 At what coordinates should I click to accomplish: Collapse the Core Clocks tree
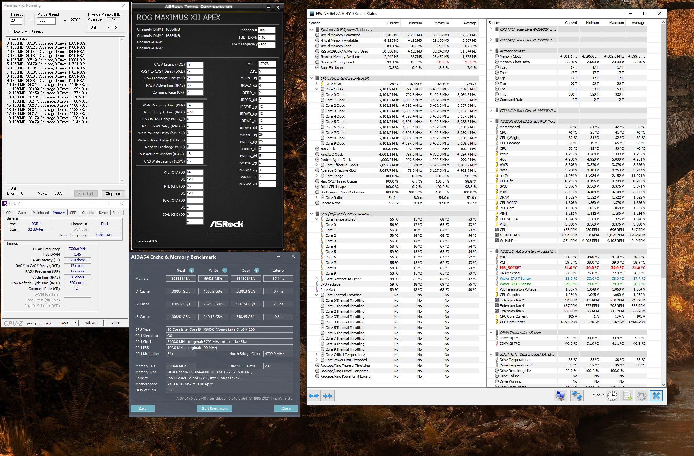316,89
